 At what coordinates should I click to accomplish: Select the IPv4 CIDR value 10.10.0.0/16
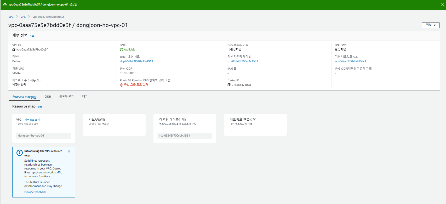point(128,73)
